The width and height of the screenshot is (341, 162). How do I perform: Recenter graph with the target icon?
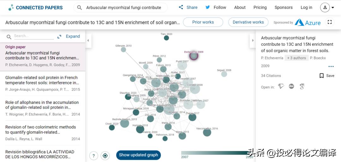click(x=105, y=155)
